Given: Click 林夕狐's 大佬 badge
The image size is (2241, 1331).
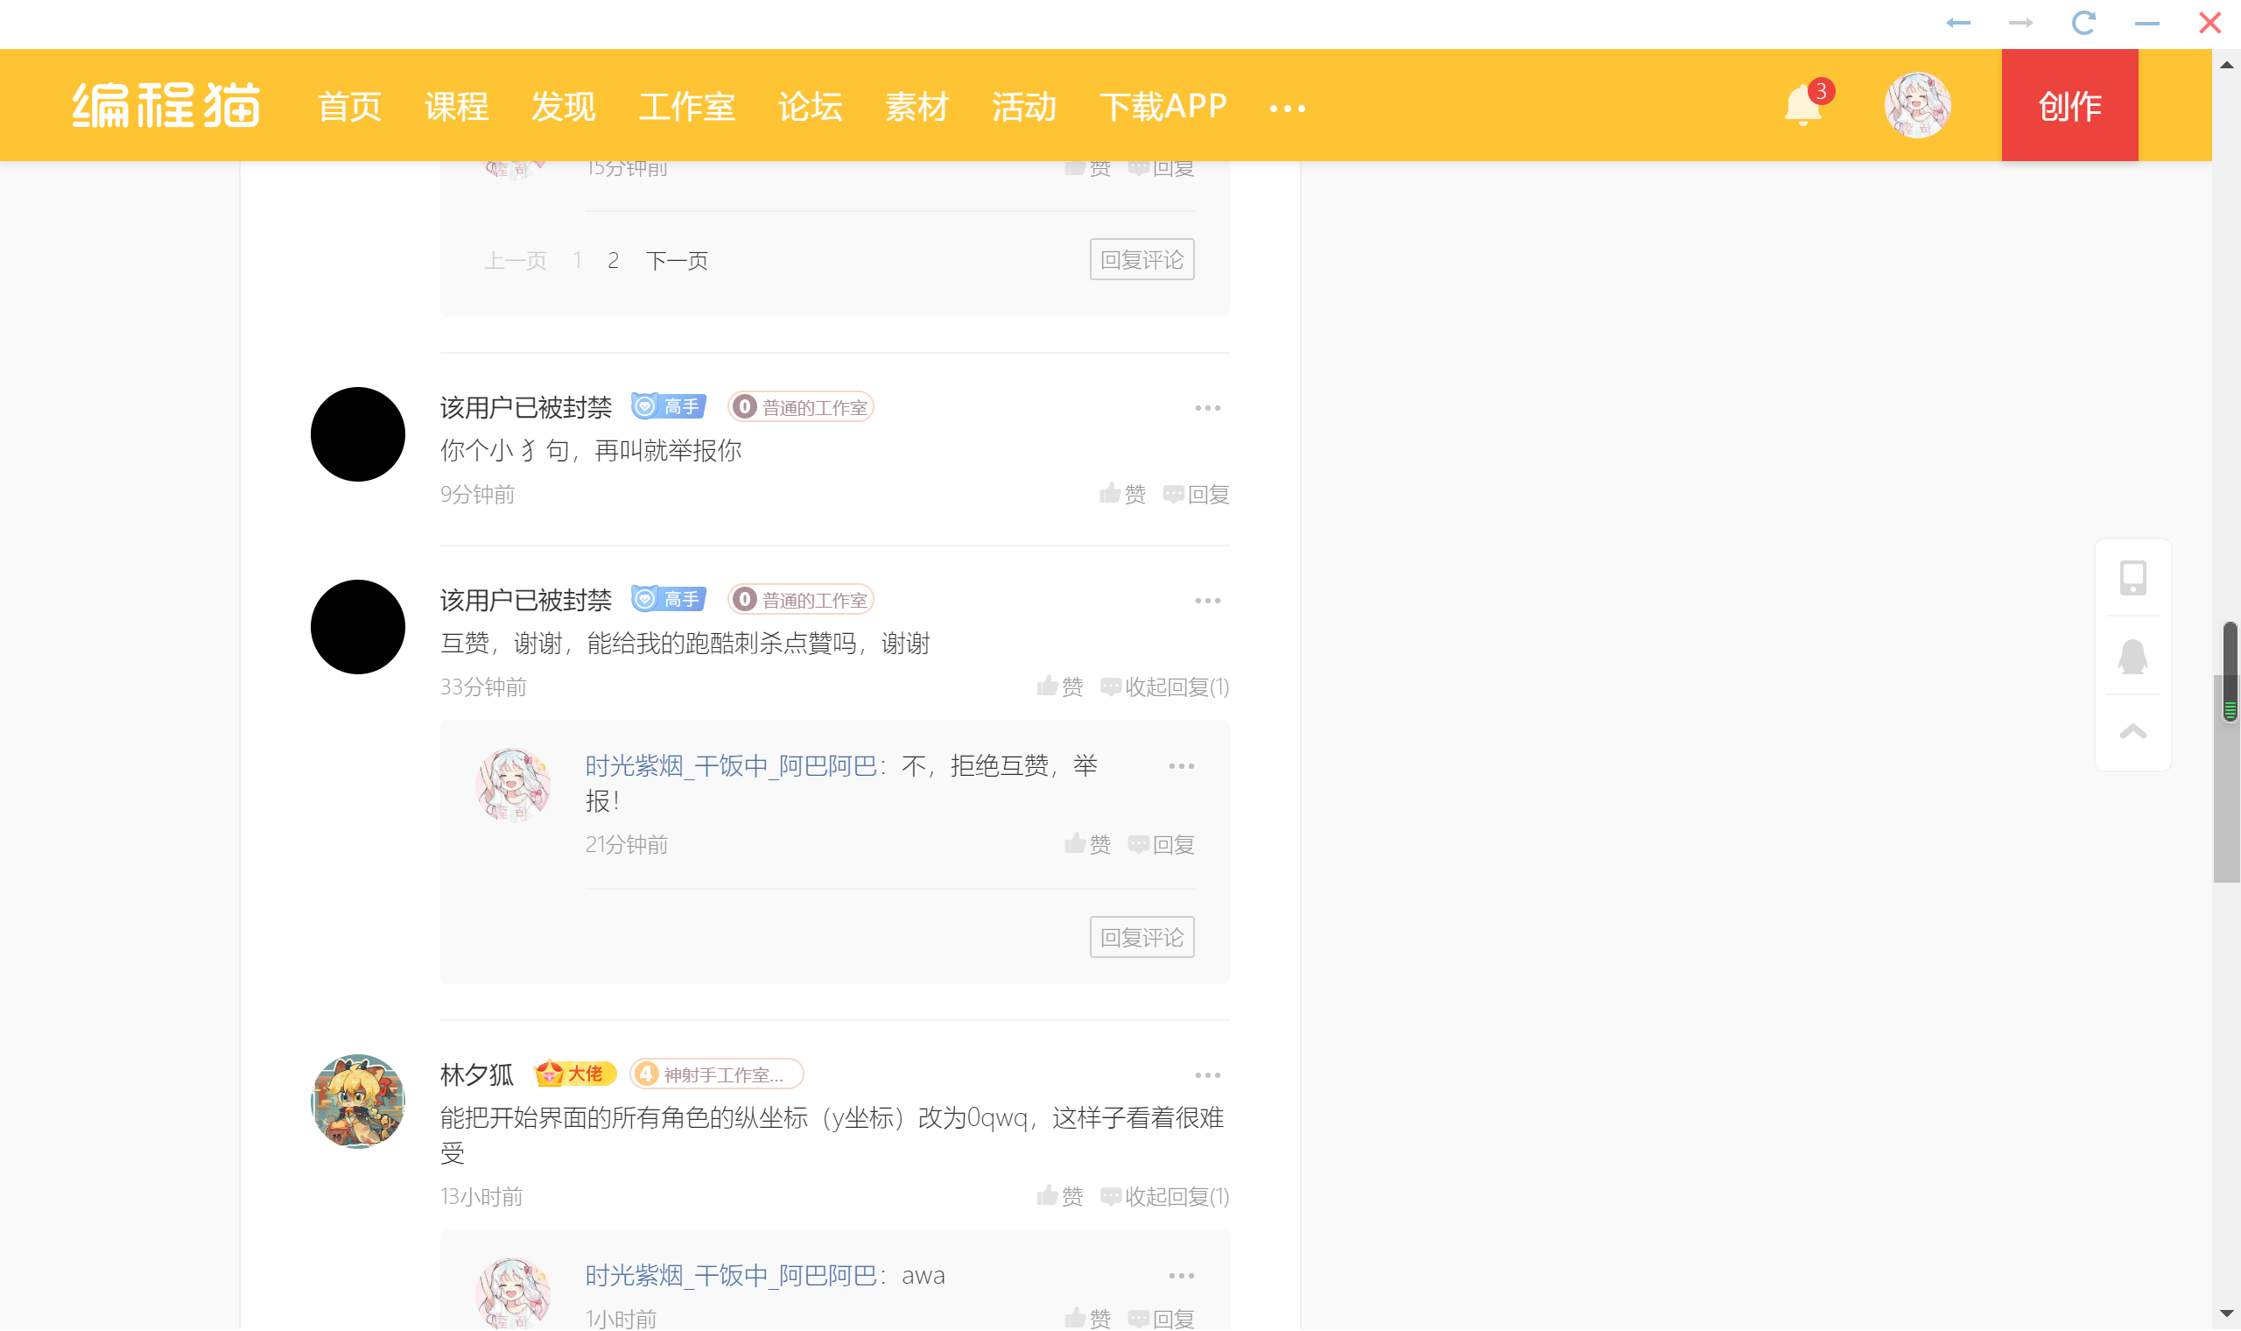Looking at the screenshot, I should click(573, 1074).
